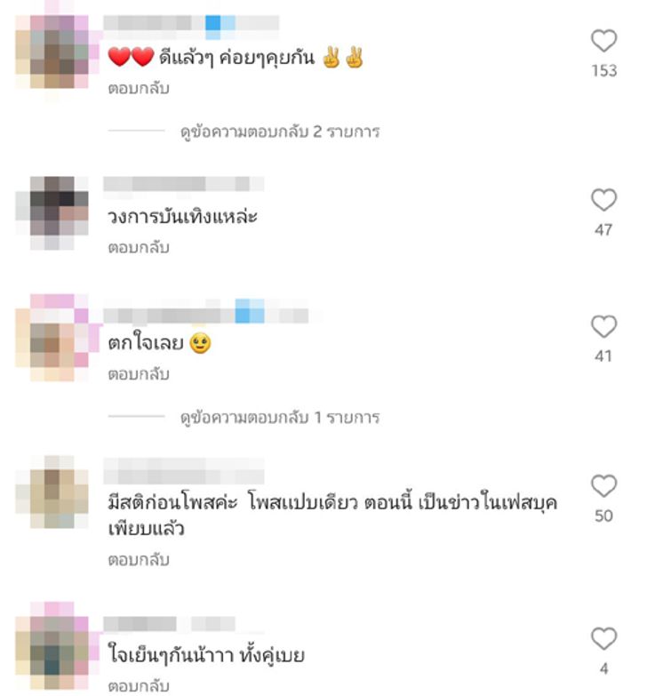Expand the 2 replies under first comment
The width and height of the screenshot is (647, 696).
(280, 132)
